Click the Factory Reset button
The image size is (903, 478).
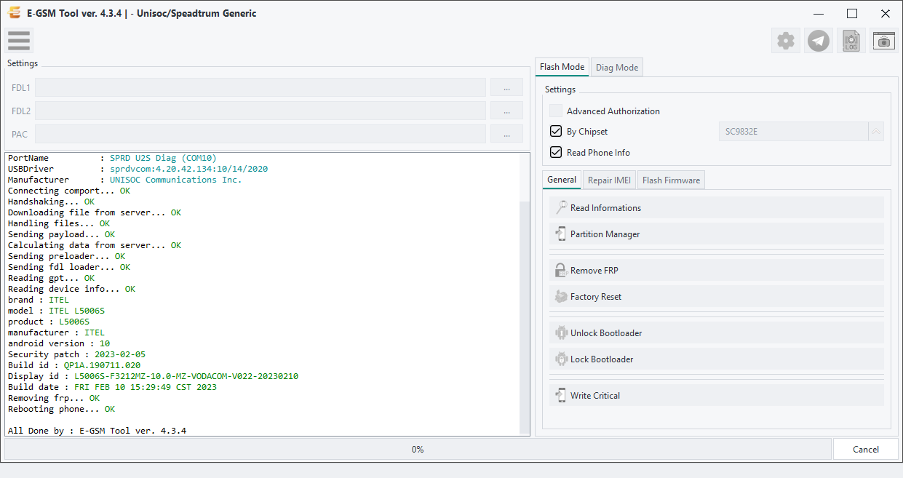coord(717,296)
